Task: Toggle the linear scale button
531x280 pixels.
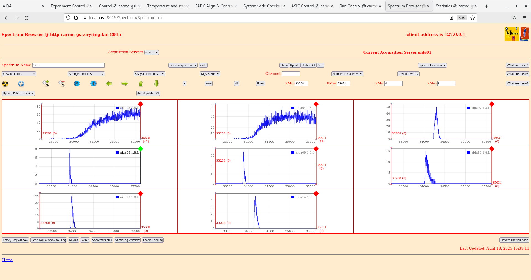Action: 261,83
